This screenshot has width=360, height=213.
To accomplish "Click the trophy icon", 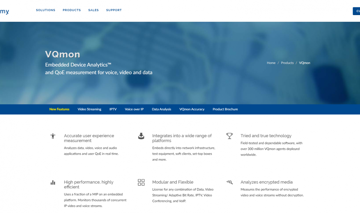I will click(x=230, y=136).
